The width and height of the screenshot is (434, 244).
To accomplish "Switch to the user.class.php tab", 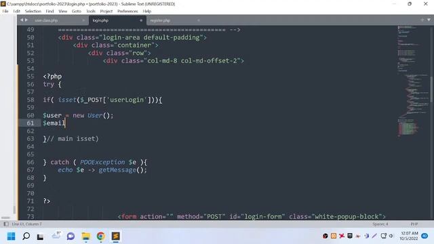I will 47,20.
